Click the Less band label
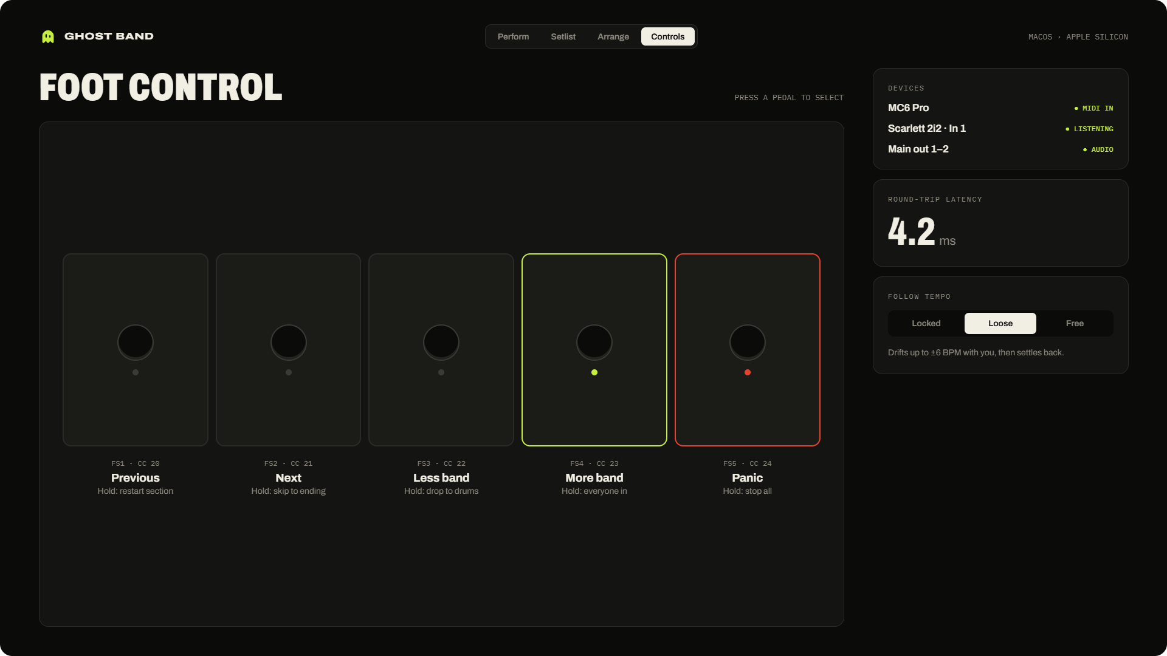 (x=441, y=478)
